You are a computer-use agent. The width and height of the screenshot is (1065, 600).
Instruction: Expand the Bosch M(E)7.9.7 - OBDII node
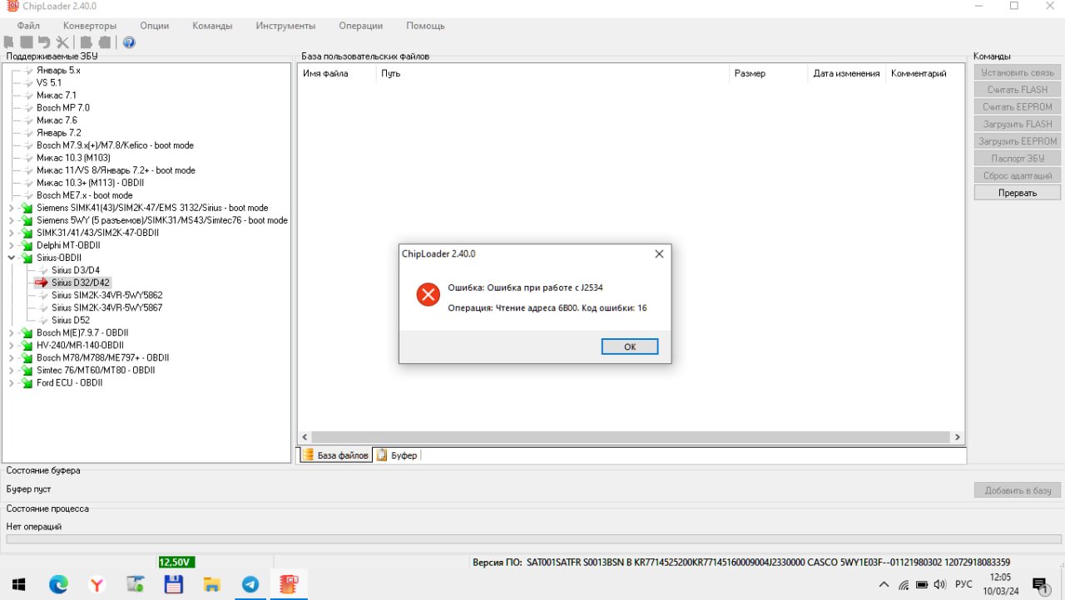12,332
